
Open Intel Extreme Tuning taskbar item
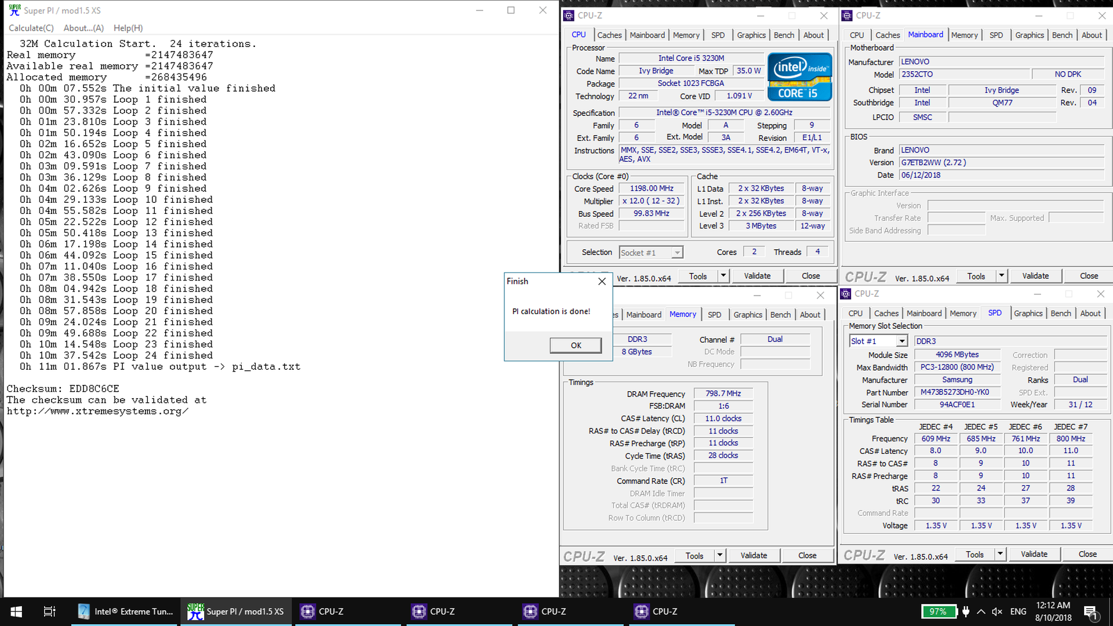126,612
